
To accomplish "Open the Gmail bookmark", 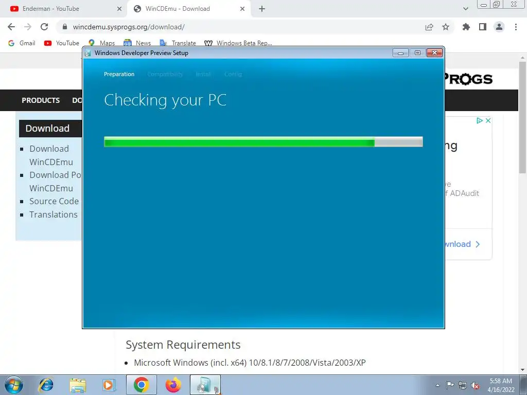I will [22, 43].
